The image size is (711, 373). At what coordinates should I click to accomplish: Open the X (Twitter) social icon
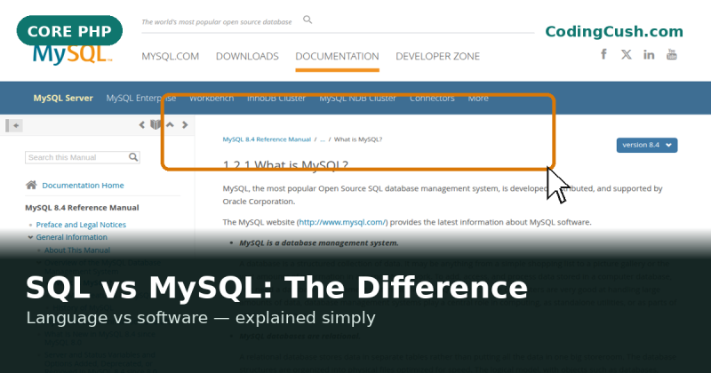627,54
